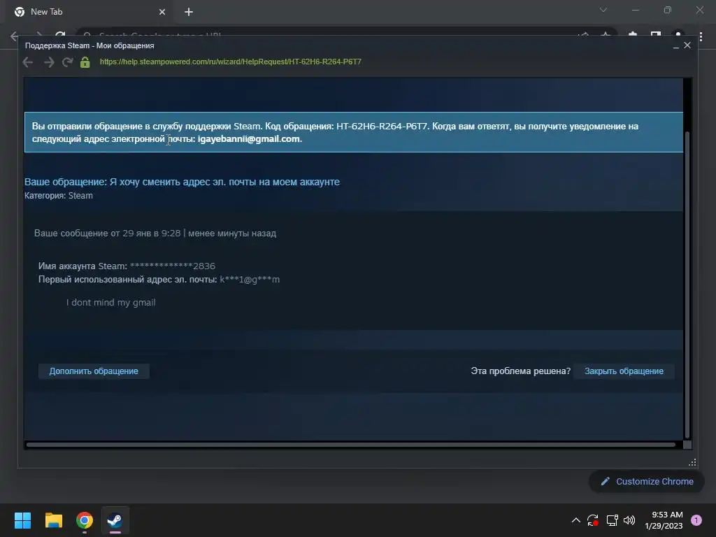Image resolution: width=716 pixels, height=537 pixels.
Task: Click the horizontal scrollbar at the page bottom
Action: (351, 444)
